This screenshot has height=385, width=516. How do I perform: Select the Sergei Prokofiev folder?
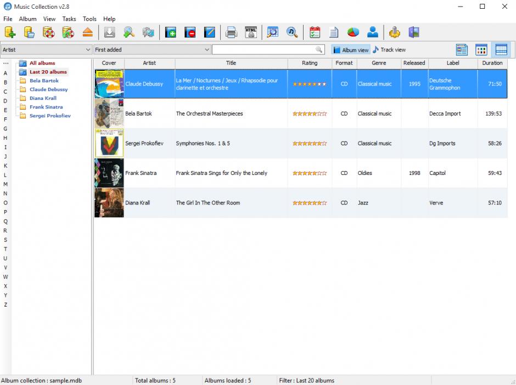point(50,116)
